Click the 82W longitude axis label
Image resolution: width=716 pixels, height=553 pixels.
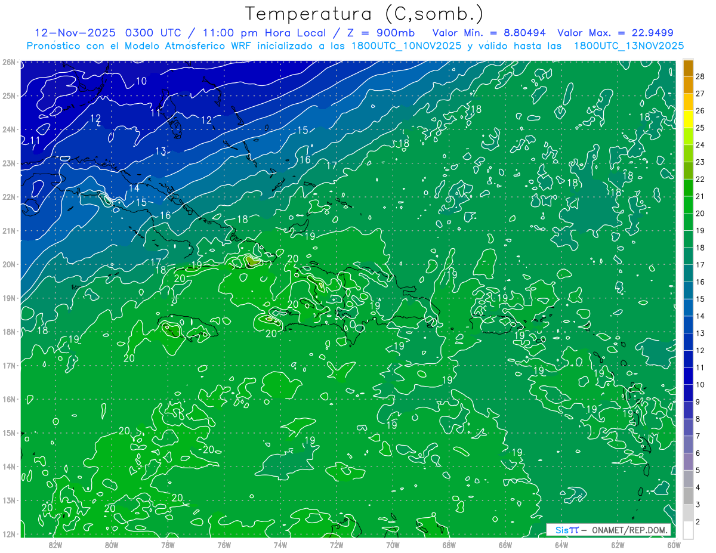[55, 545]
